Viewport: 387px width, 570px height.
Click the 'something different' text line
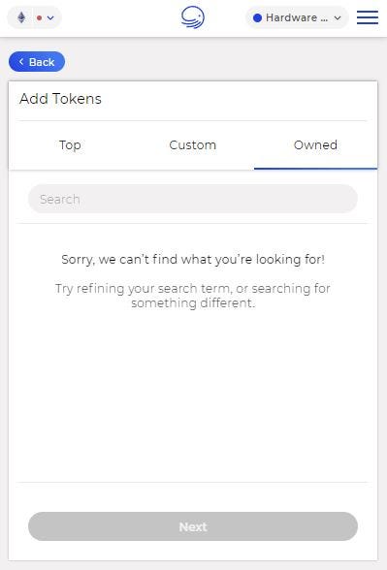pyautogui.click(x=193, y=303)
